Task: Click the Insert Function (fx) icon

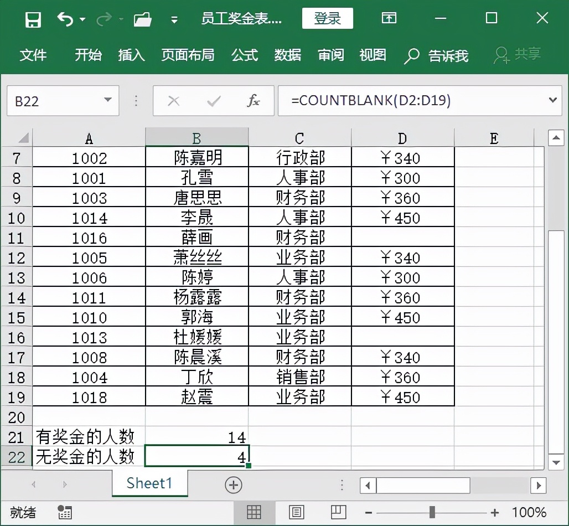Action: click(255, 101)
